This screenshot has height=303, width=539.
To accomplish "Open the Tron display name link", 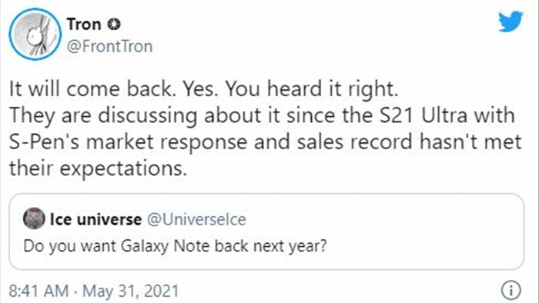I will tap(84, 25).
